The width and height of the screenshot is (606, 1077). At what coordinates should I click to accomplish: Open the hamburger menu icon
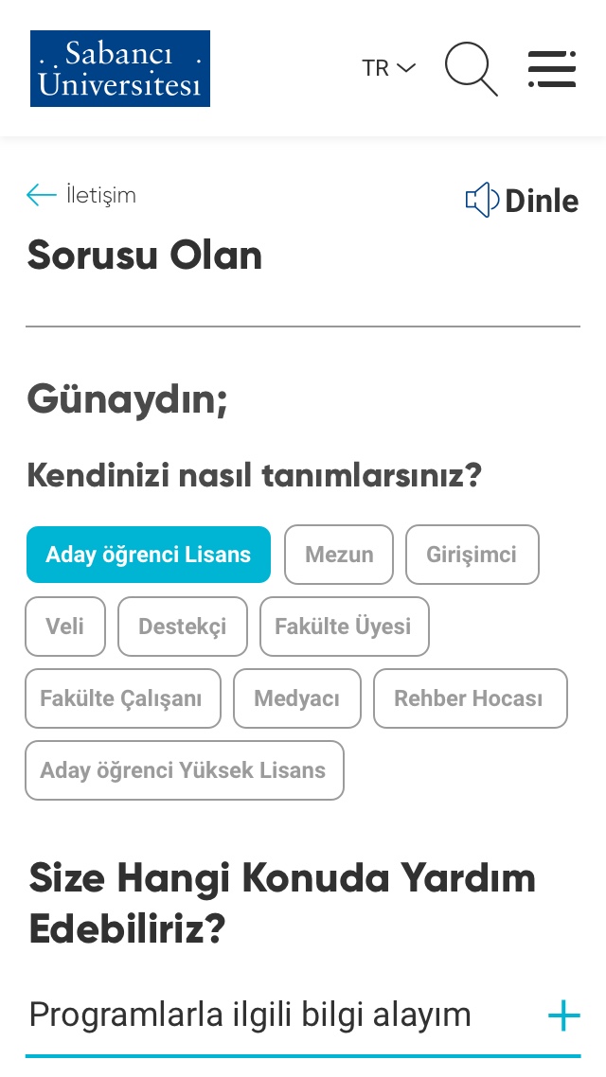[x=552, y=68]
